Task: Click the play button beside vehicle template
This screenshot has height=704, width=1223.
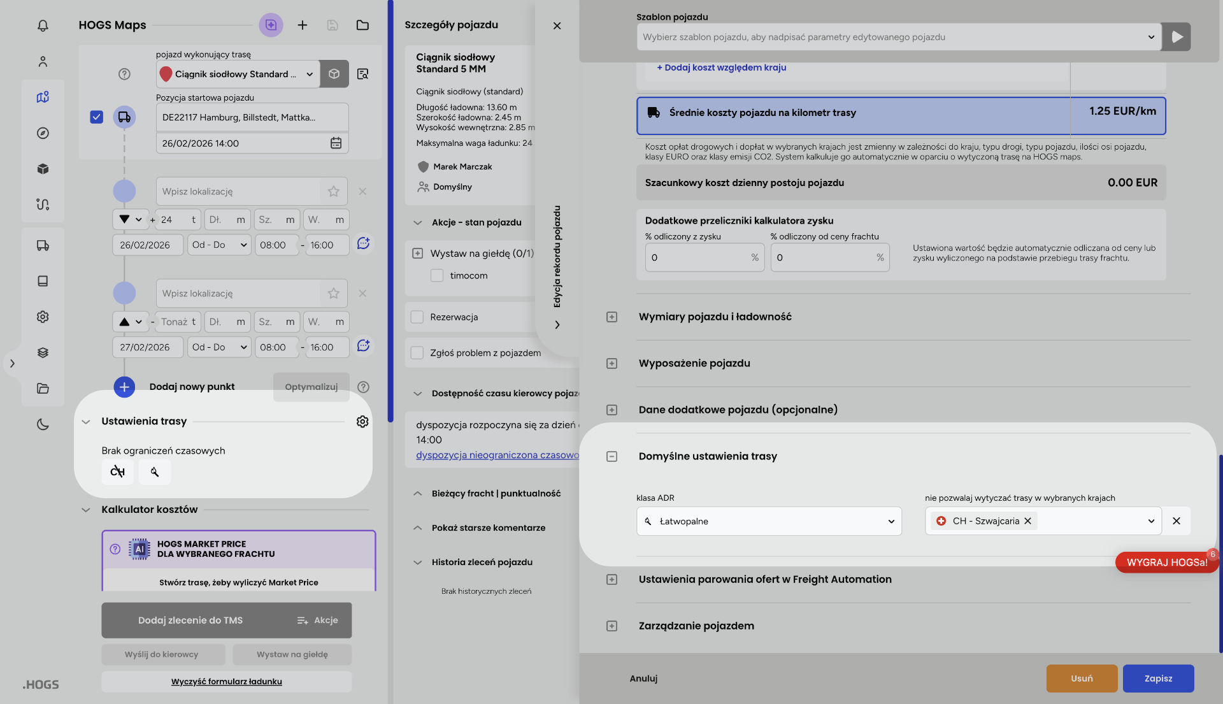Action: (x=1177, y=37)
